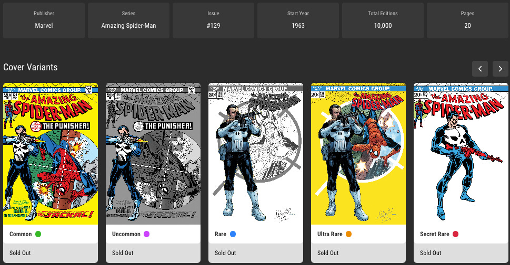Select the Publisher Marvel info card
510x265 pixels.
[44, 20]
